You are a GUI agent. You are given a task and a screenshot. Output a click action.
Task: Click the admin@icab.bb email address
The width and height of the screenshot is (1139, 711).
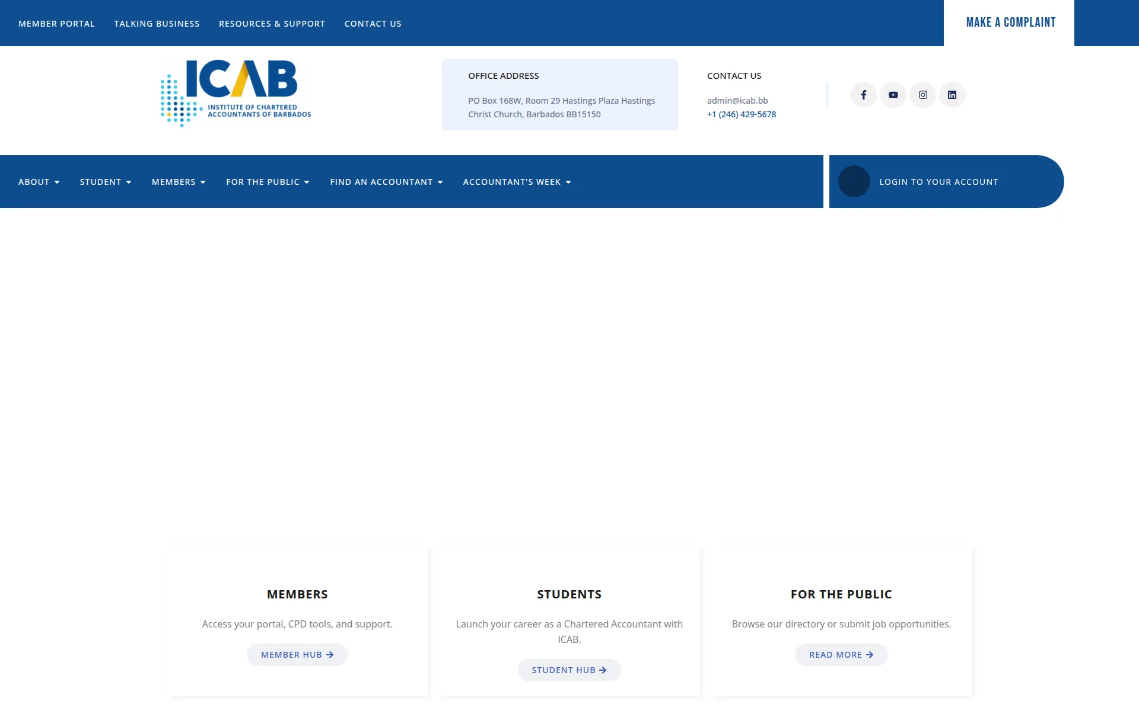[737, 101]
